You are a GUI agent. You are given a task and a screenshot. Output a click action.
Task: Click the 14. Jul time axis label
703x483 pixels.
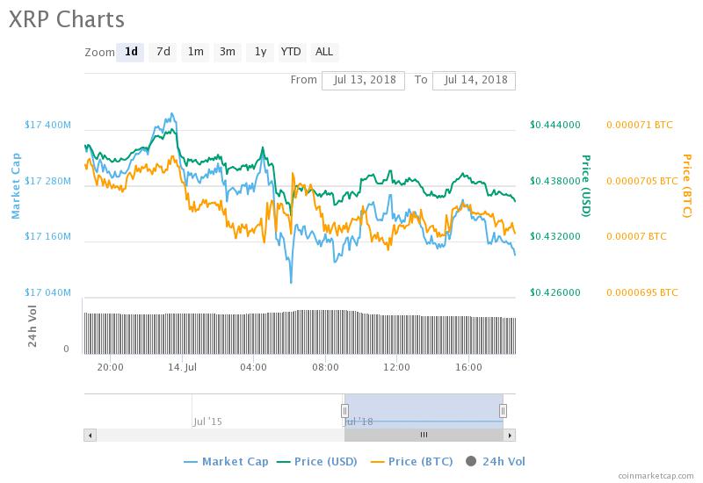182,367
